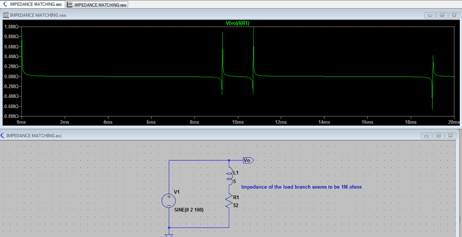462x237 pixels.
Task: Select the R1 resistor symbol
Action: click(x=229, y=201)
